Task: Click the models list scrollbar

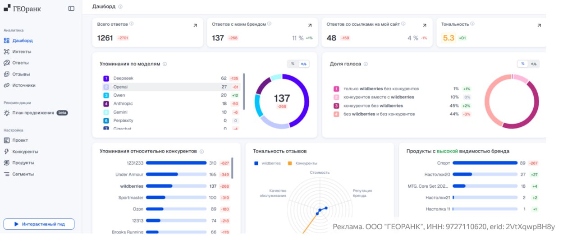Action: click(244, 92)
